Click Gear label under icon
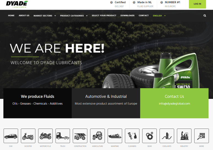Screen dimensions: 213x150 coord(149,146)
